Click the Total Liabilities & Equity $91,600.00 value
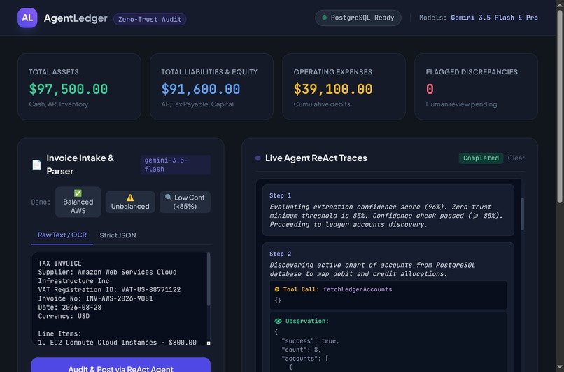564x372 pixels. point(201,89)
